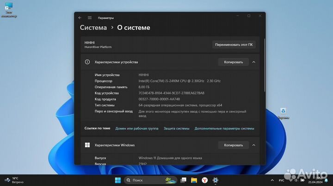Click the volume speaker tray icon

[x=296, y=180]
